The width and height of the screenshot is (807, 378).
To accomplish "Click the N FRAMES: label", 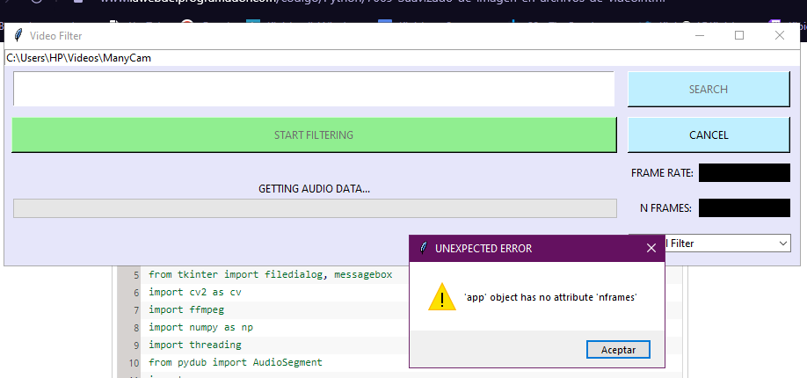I will (x=666, y=208).
